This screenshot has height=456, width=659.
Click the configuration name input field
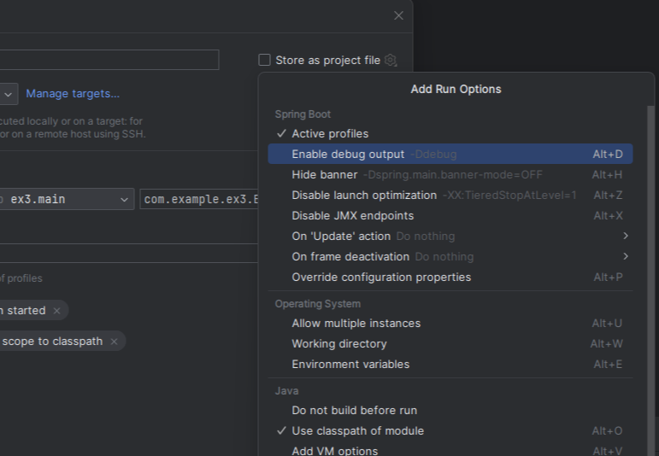pyautogui.click(x=109, y=60)
